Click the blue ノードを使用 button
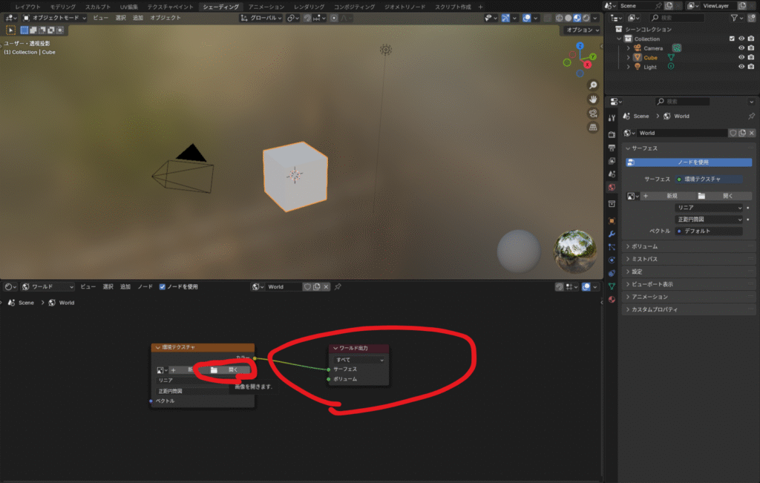Image resolution: width=760 pixels, height=483 pixels. [689, 162]
